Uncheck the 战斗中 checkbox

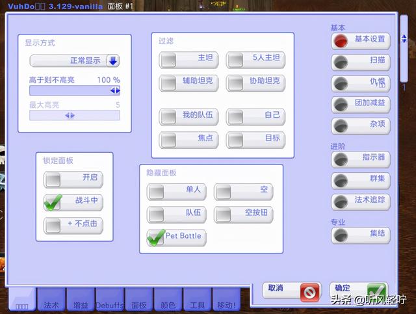(x=53, y=202)
